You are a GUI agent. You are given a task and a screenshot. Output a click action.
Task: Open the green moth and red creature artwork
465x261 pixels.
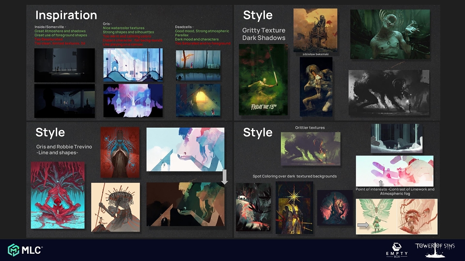coord(397,217)
